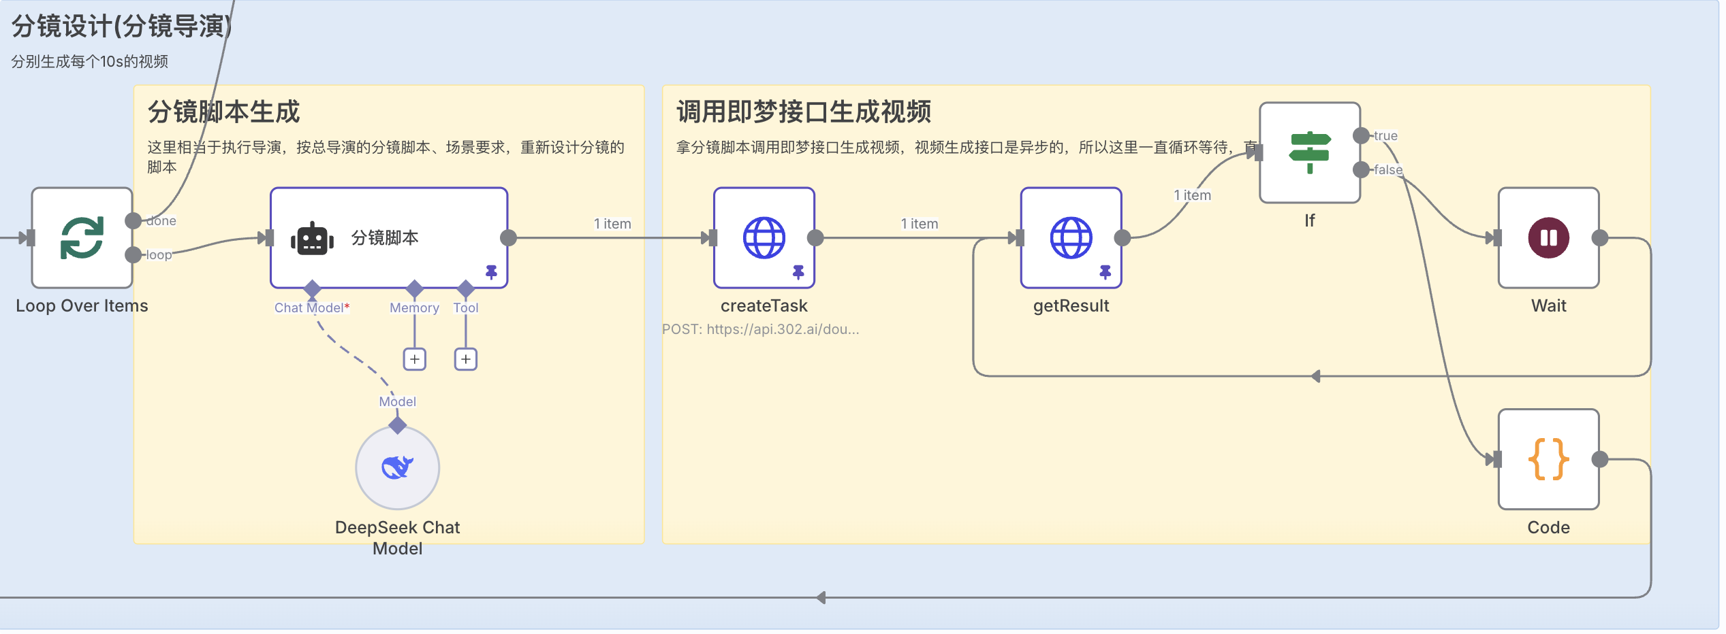This screenshot has height=634, width=1726.
Task: Open the 分镜脚本 AI agent node
Action: tap(389, 238)
